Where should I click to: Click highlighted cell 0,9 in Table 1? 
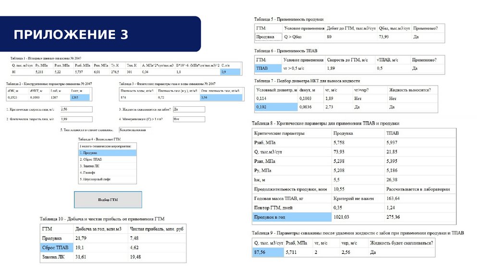[230, 72]
